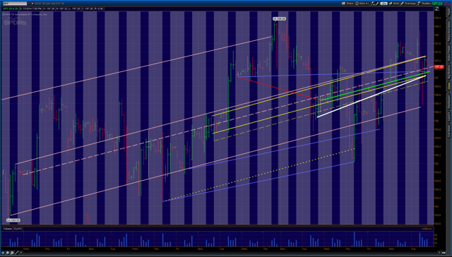The image size is (452, 257).
Task: Click the icon left of the wrench
Action: (373, 4)
